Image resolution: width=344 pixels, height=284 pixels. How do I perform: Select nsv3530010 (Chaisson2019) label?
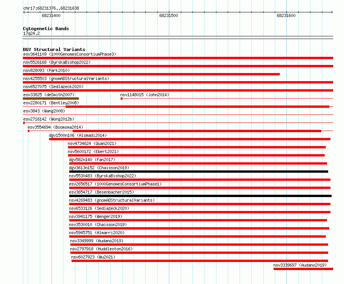(98, 224)
